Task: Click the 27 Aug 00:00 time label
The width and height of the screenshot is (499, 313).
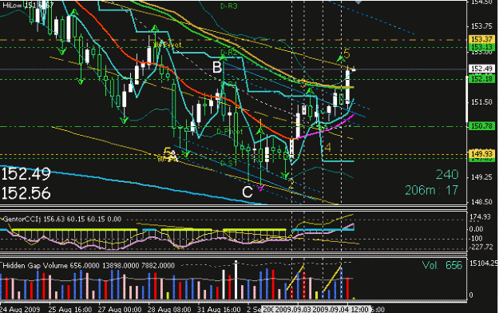Action: pyautogui.click(x=120, y=309)
